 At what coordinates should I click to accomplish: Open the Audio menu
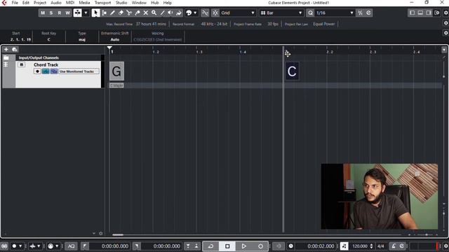56,3
